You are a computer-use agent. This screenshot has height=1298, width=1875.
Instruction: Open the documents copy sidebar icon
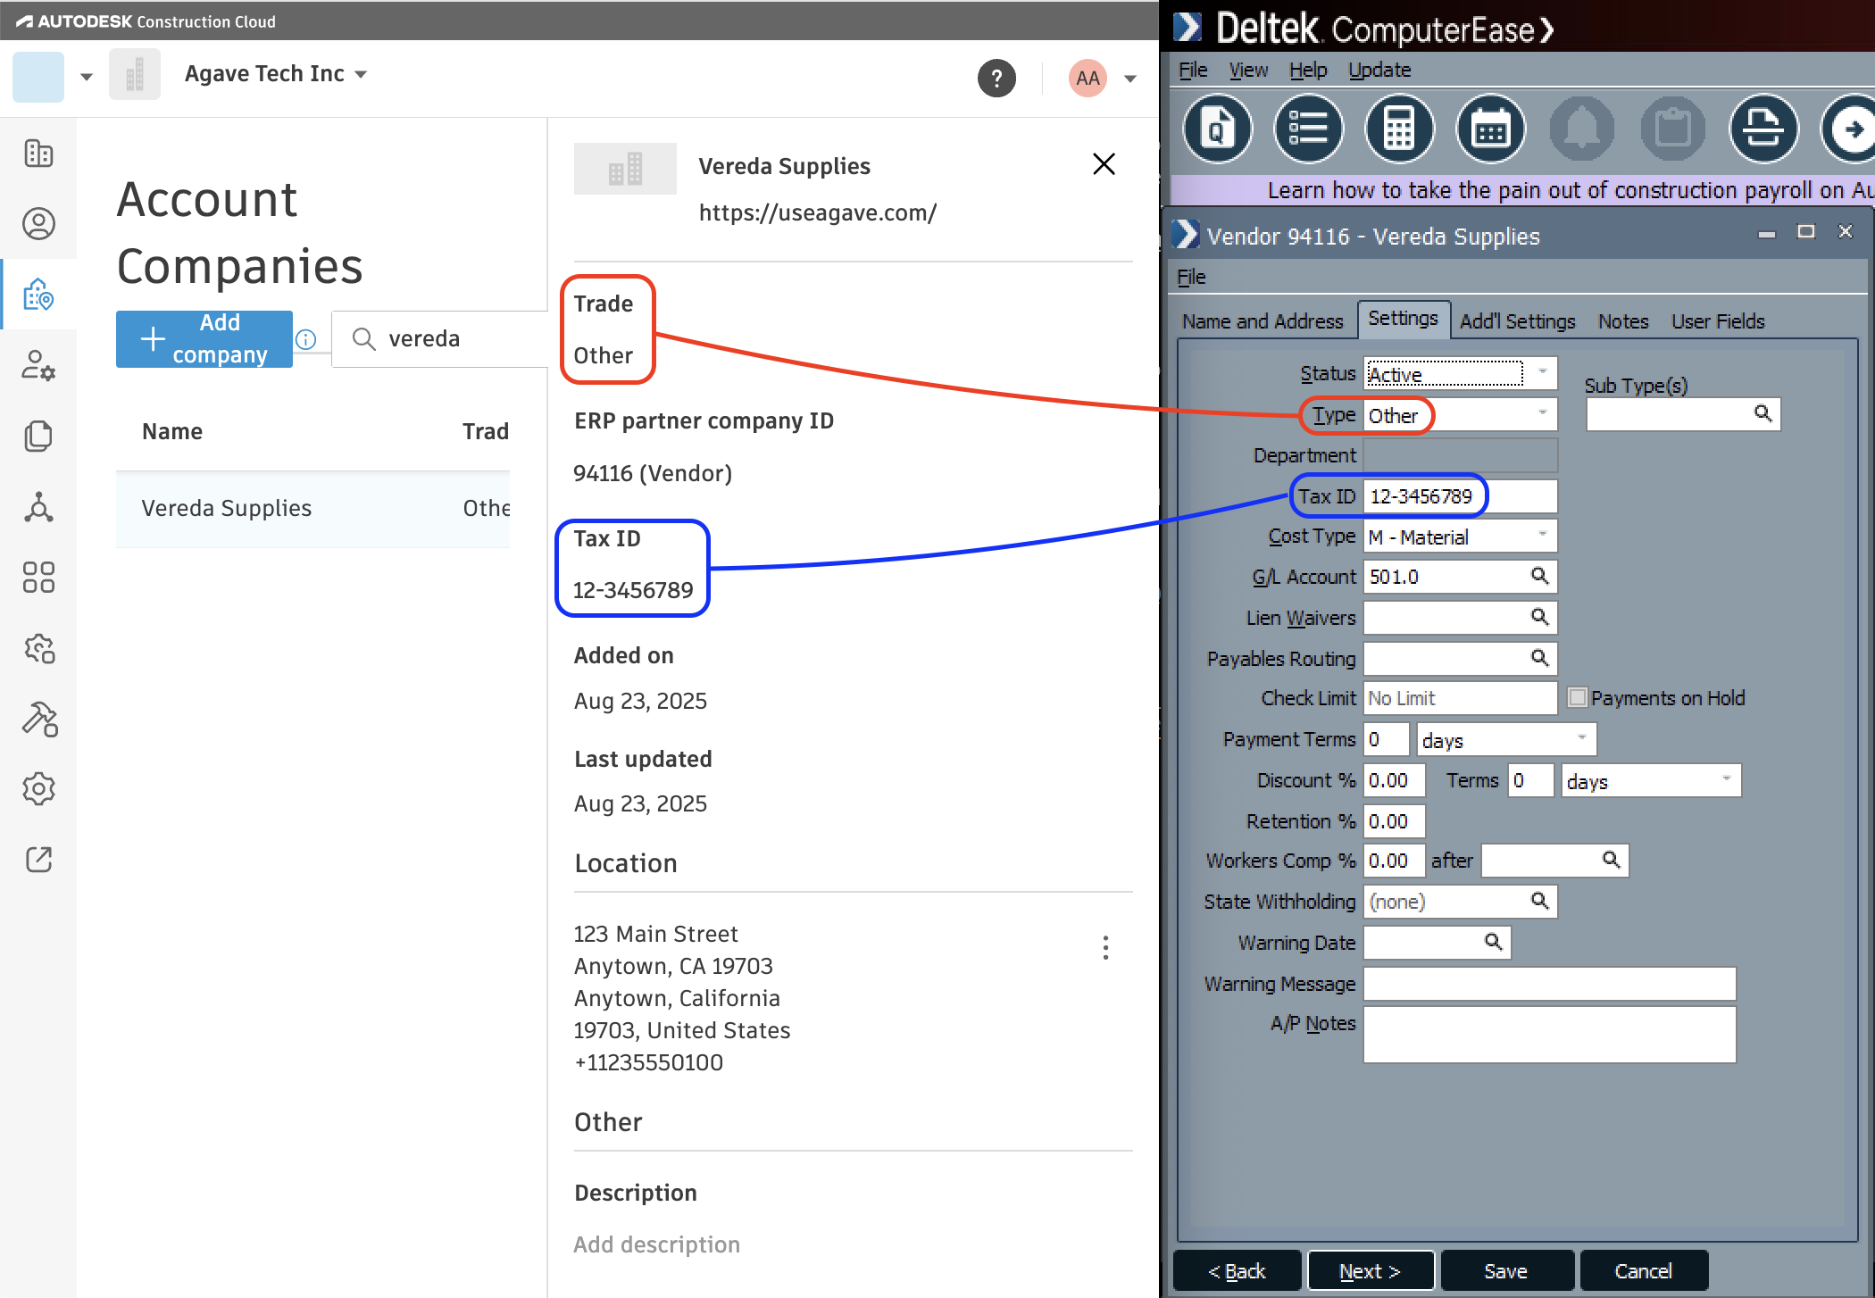click(x=38, y=436)
